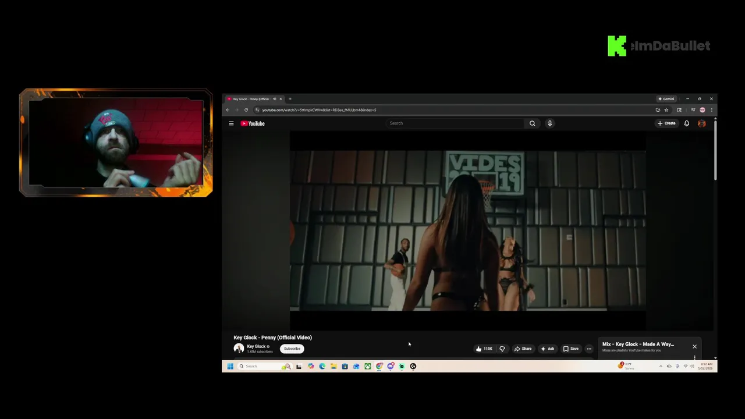Mute the tab via speaker icon

[x=274, y=99]
